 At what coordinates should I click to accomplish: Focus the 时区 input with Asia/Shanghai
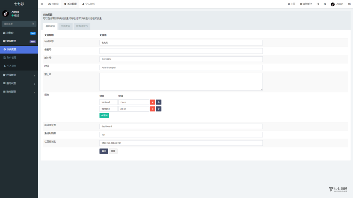[181, 67]
